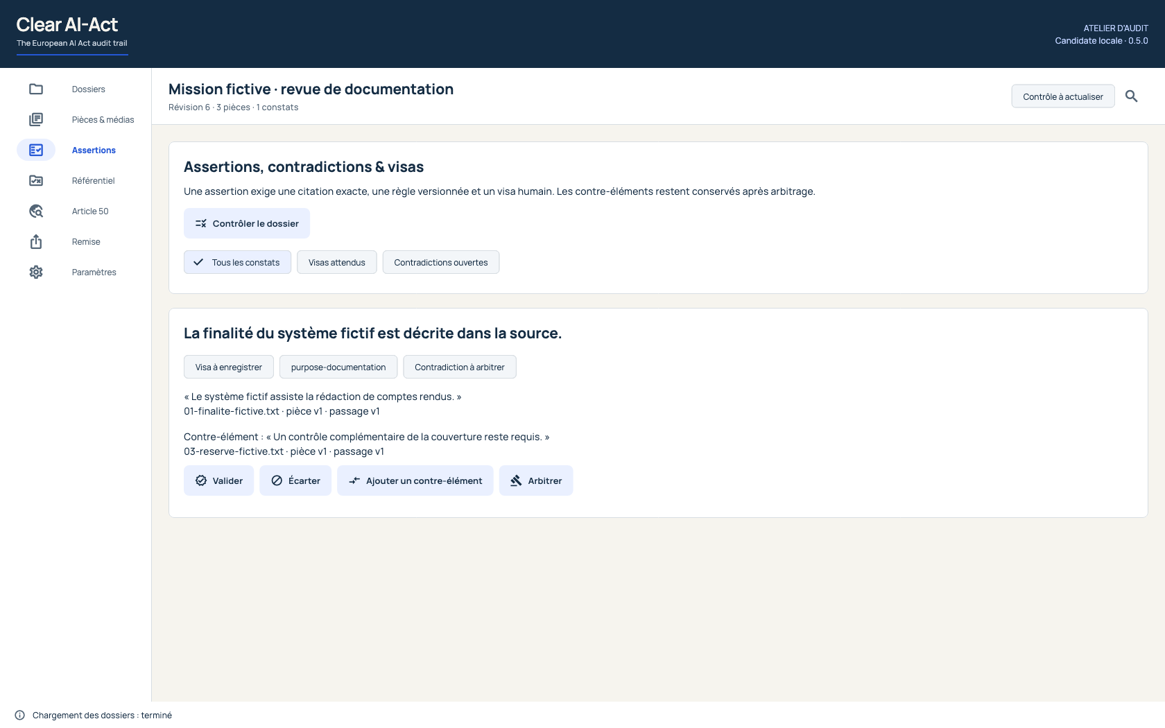Open the Référentiel folder icon
The height and width of the screenshot is (728, 1165).
point(36,180)
